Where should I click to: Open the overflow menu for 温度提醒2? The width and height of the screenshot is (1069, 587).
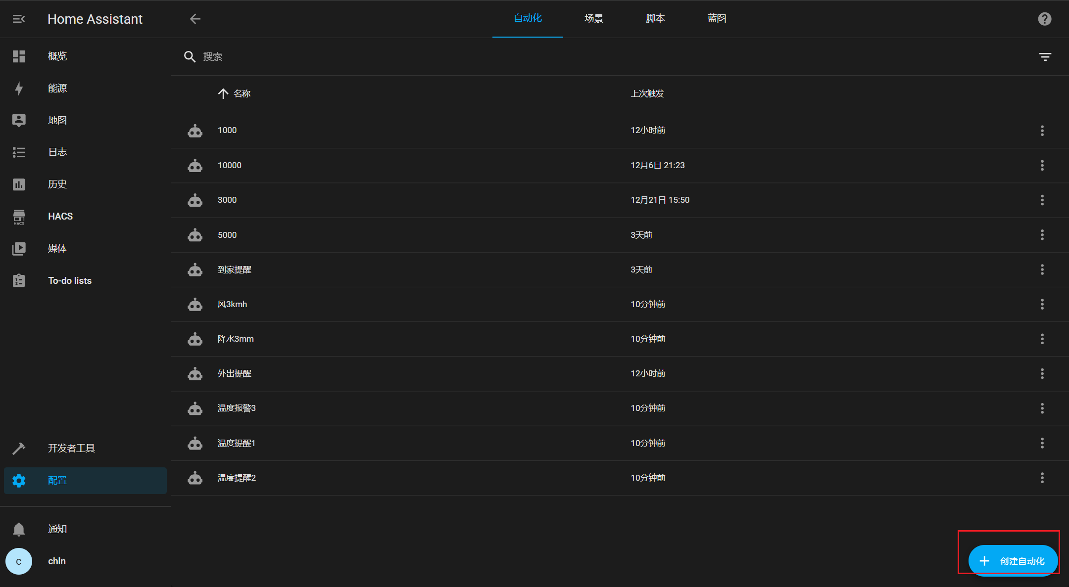click(1042, 478)
